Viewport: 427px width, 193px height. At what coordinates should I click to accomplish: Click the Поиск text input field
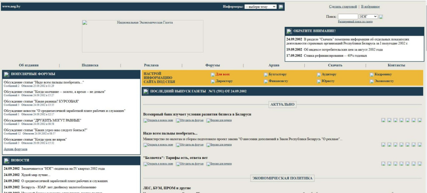(x=348, y=17)
